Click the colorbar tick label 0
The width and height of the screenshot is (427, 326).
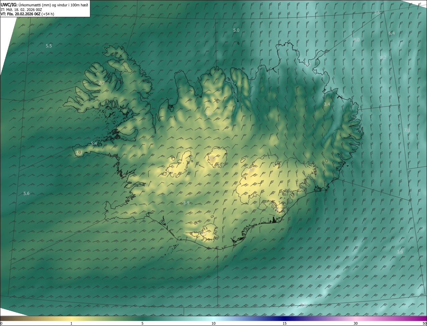1,323
